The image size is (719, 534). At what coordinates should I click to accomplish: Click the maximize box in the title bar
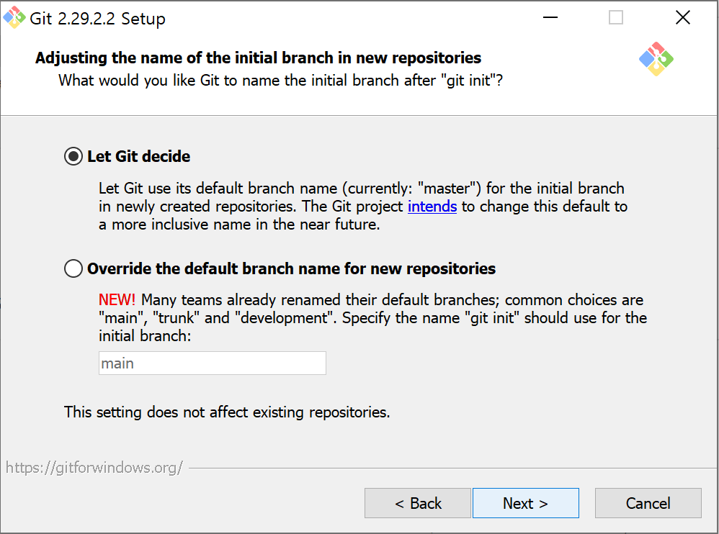point(616,17)
